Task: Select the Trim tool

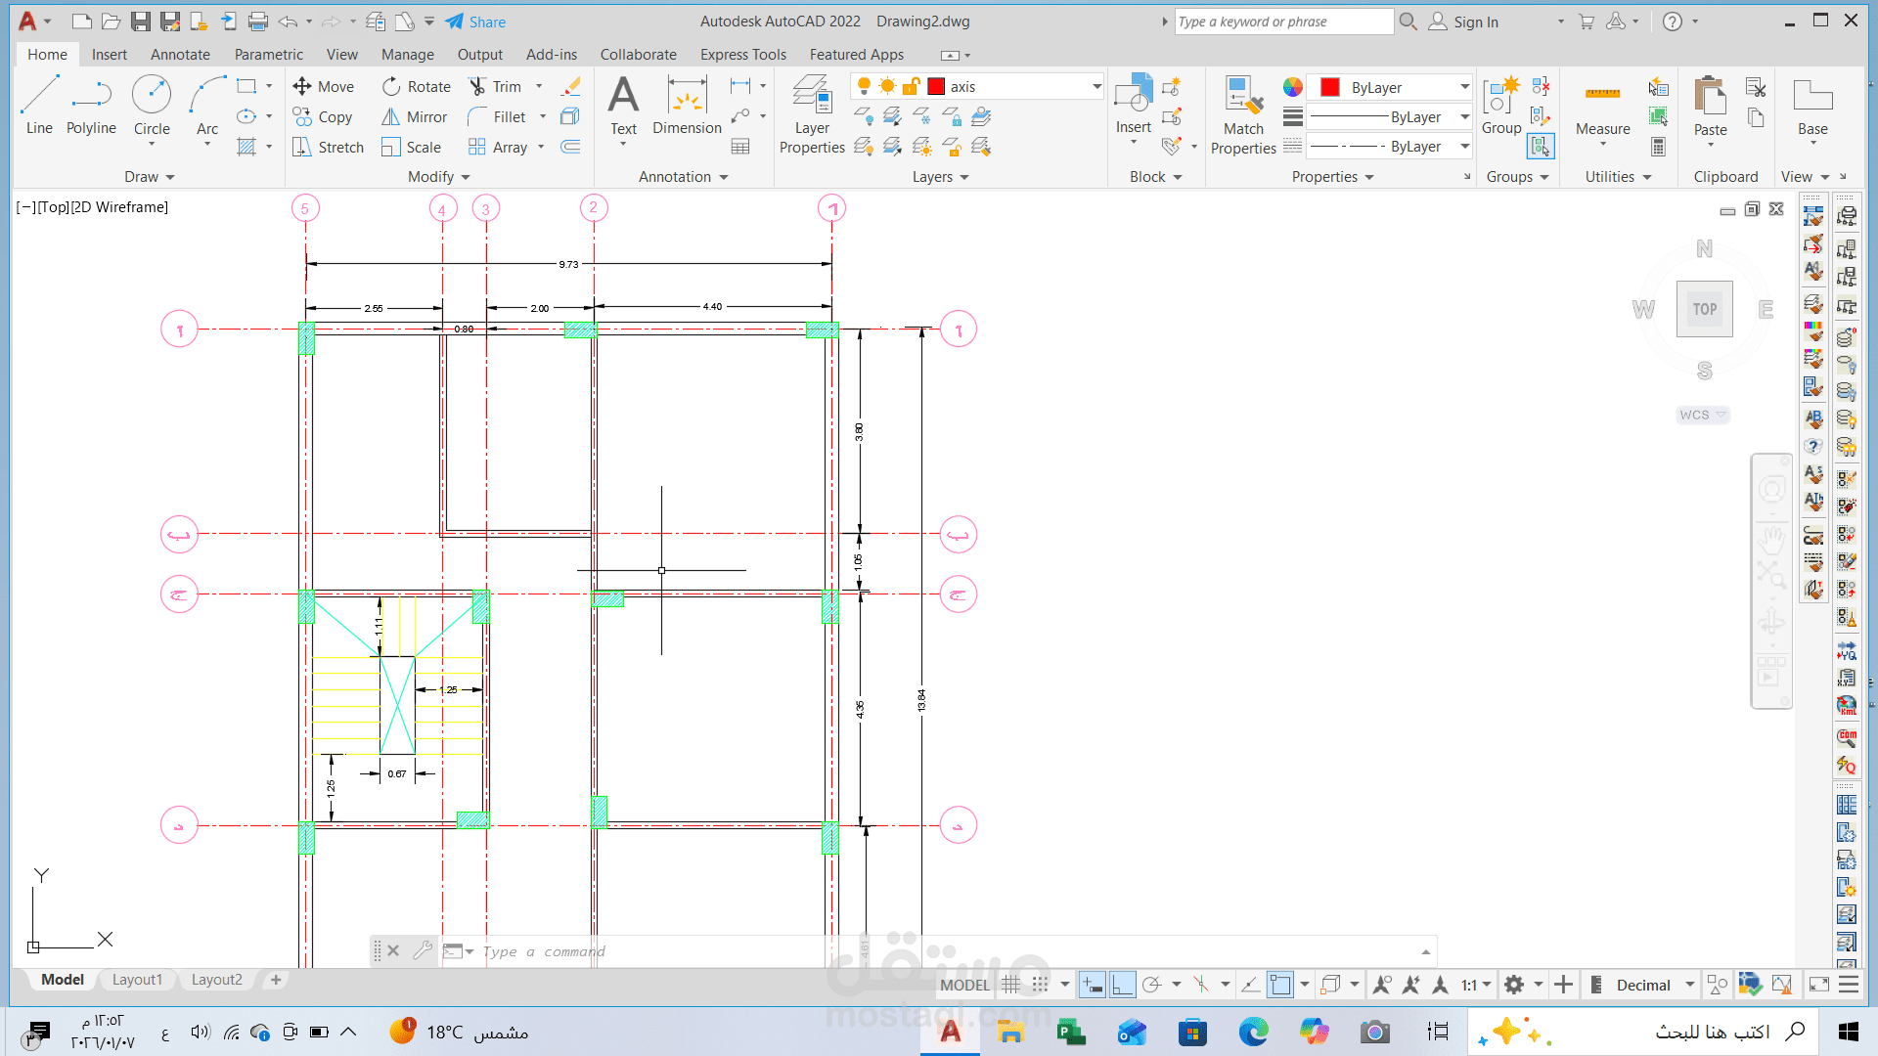Action: point(505,86)
